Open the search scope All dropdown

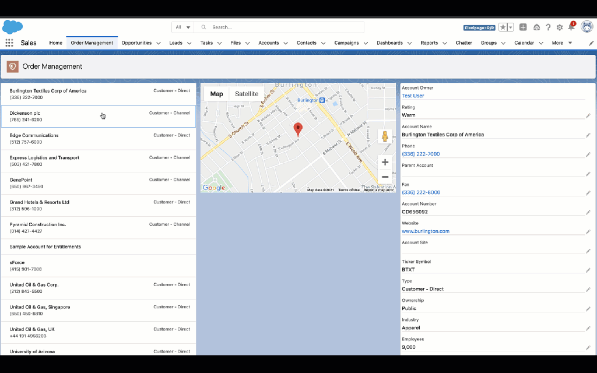tap(182, 27)
